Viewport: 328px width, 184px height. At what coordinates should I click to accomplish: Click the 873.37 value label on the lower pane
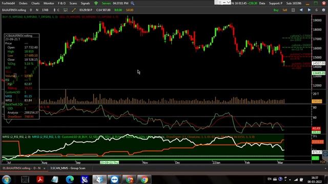click(x=317, y=152)
